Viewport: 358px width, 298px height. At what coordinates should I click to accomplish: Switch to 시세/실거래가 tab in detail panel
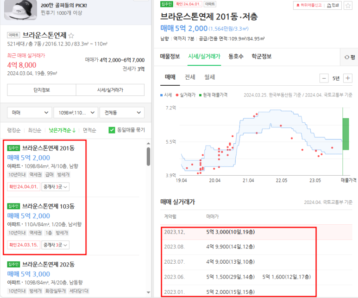[x=204, y=57]
